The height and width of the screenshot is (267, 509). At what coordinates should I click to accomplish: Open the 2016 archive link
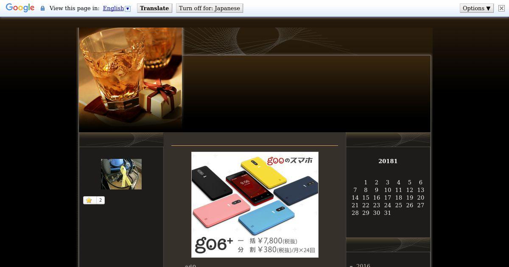(x=363, y=265)
